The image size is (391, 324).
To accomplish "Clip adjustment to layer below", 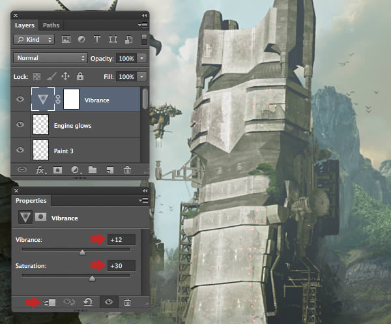I will [x=50, y=302].
